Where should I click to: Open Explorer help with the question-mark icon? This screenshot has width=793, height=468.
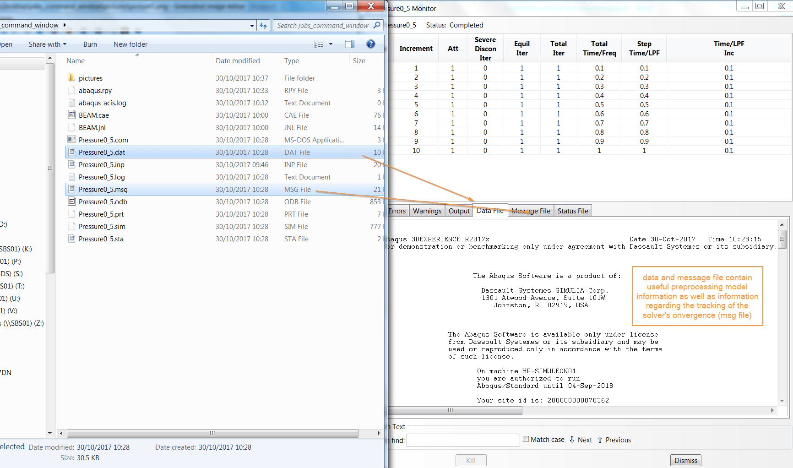point(371,44)
